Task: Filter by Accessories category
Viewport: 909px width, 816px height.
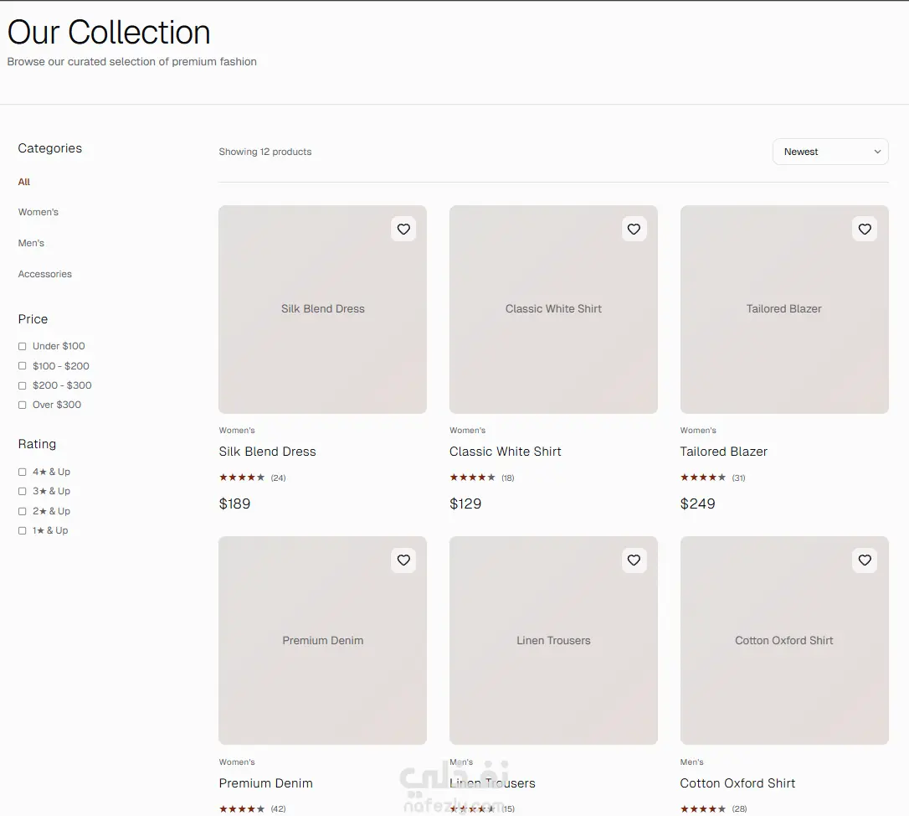Action: [45, 274]
